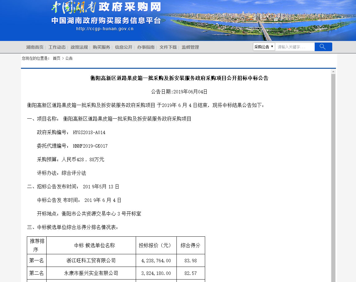Navigate to 信息公开 section
The height and width of the screenshot is (282, 356).
point(124,47)
